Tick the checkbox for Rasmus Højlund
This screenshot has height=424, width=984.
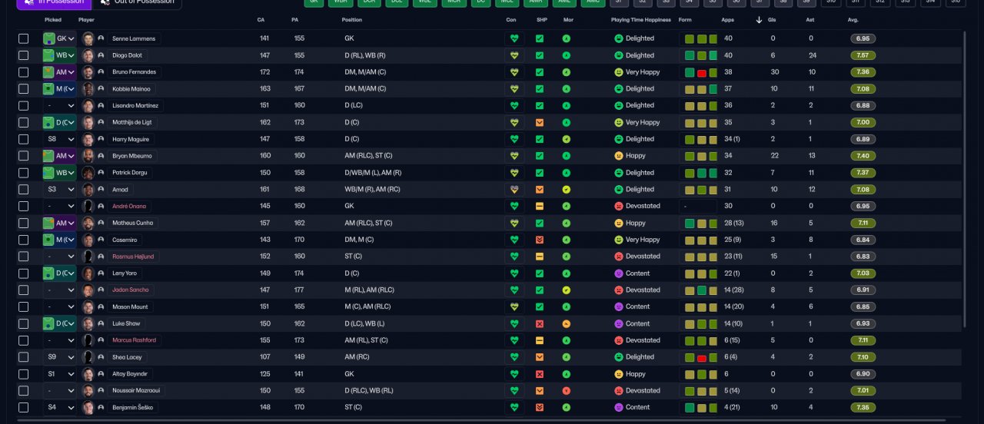tap(24, 257)
